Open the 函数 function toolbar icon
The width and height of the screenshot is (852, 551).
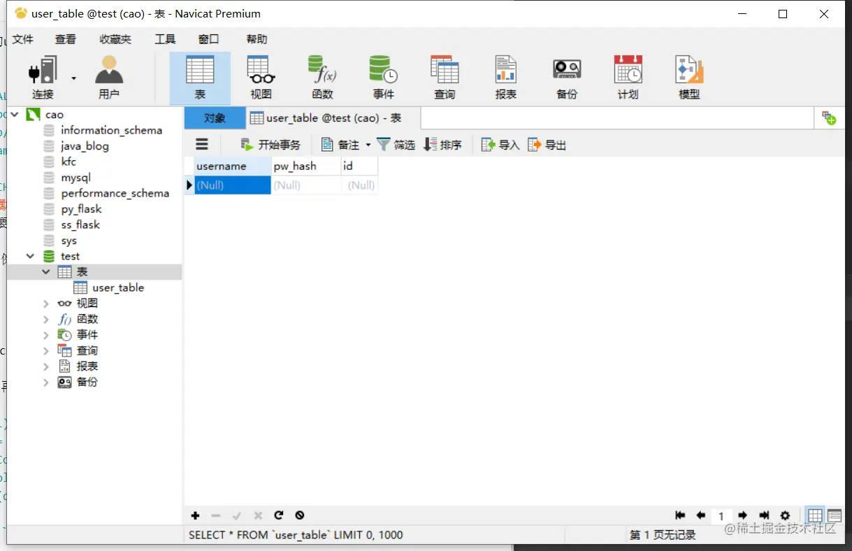322,78
